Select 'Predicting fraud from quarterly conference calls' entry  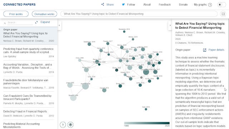pos(29,53)
